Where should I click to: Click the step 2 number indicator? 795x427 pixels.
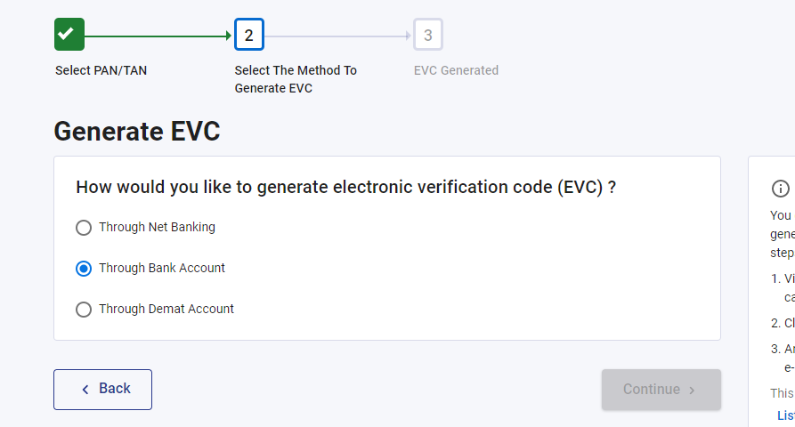coord(249,36)
